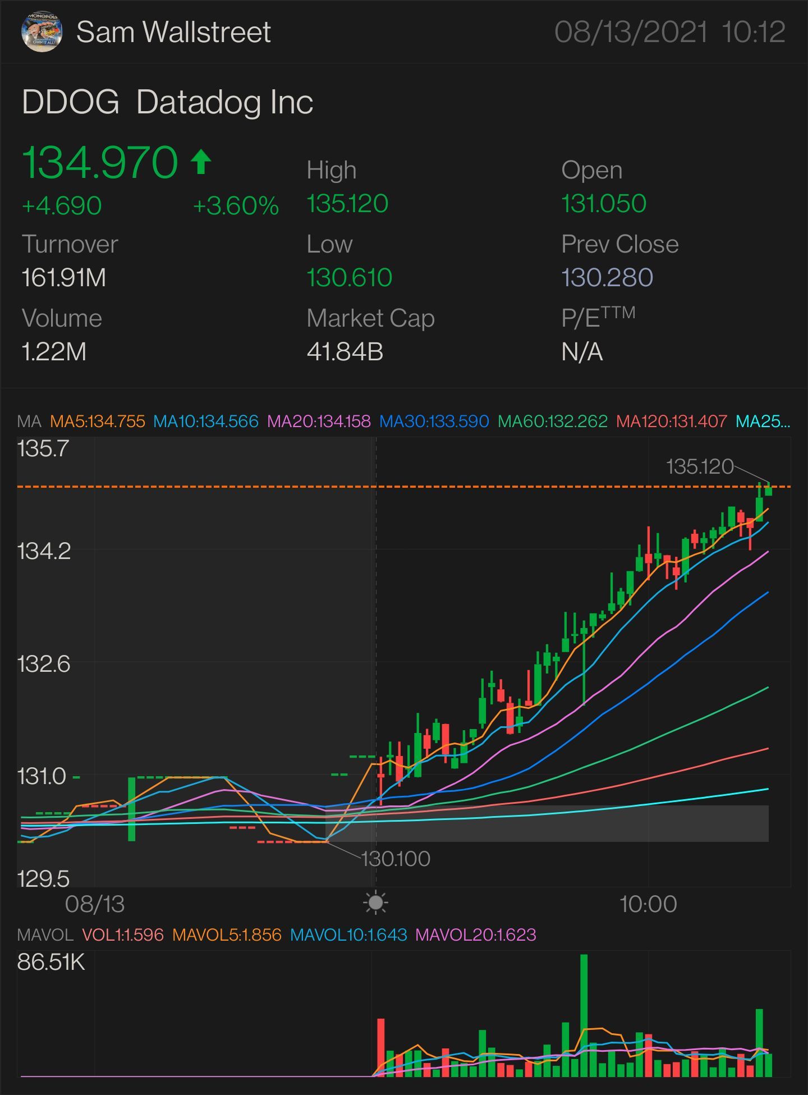Tap the Sam Wallstreet profile avatar
Viewport: 808px width, 1095px height.
click(x=42, y=32)
